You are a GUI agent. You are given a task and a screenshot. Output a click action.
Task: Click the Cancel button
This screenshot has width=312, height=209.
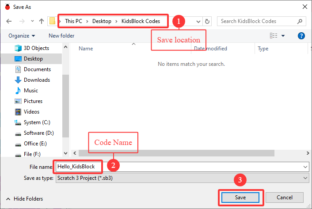coord(285,198)
